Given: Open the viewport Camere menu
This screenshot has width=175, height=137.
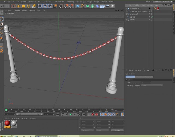Looking at the screenshot, I should pos(17,11).
